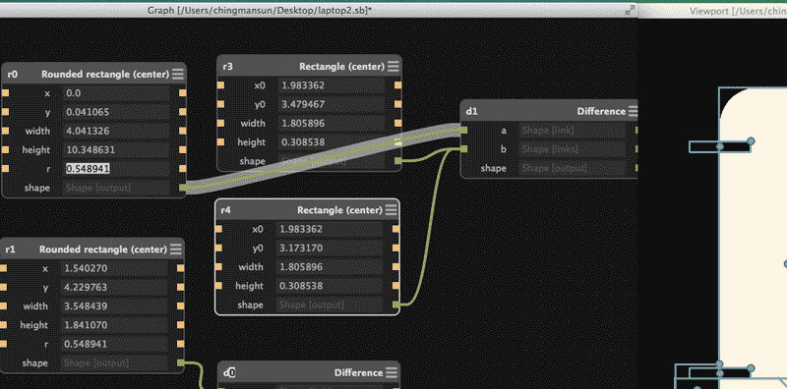Click the d1 node name label
The height and width of the screenshot is (389, 787).
[472, 111]
